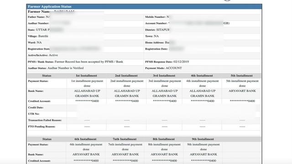Select the payment mode value 'ACCOUNT'

174,68
